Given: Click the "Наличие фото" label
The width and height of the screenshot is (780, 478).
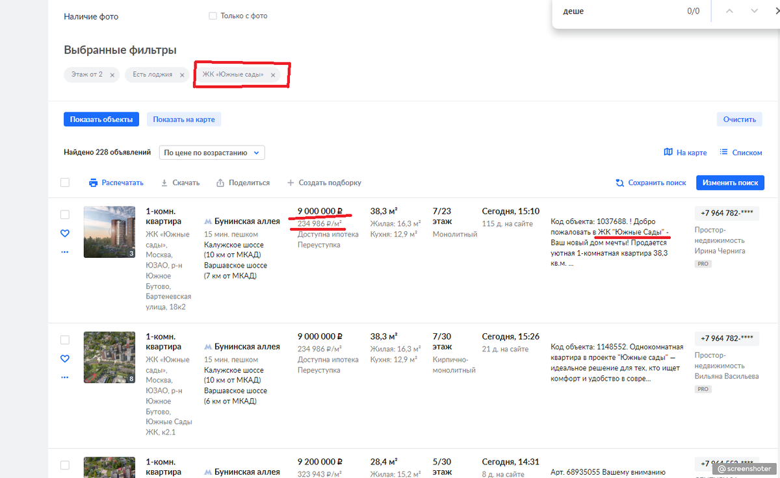Looking at the screenshot, I should [91, 16].
